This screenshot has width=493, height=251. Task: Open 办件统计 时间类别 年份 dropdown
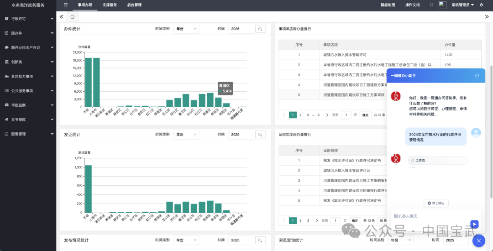point(186,29)
